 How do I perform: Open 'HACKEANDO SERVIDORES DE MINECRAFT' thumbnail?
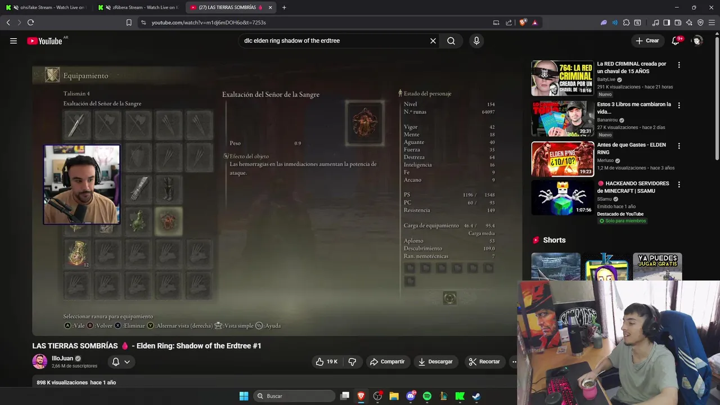tap(562, 197)
